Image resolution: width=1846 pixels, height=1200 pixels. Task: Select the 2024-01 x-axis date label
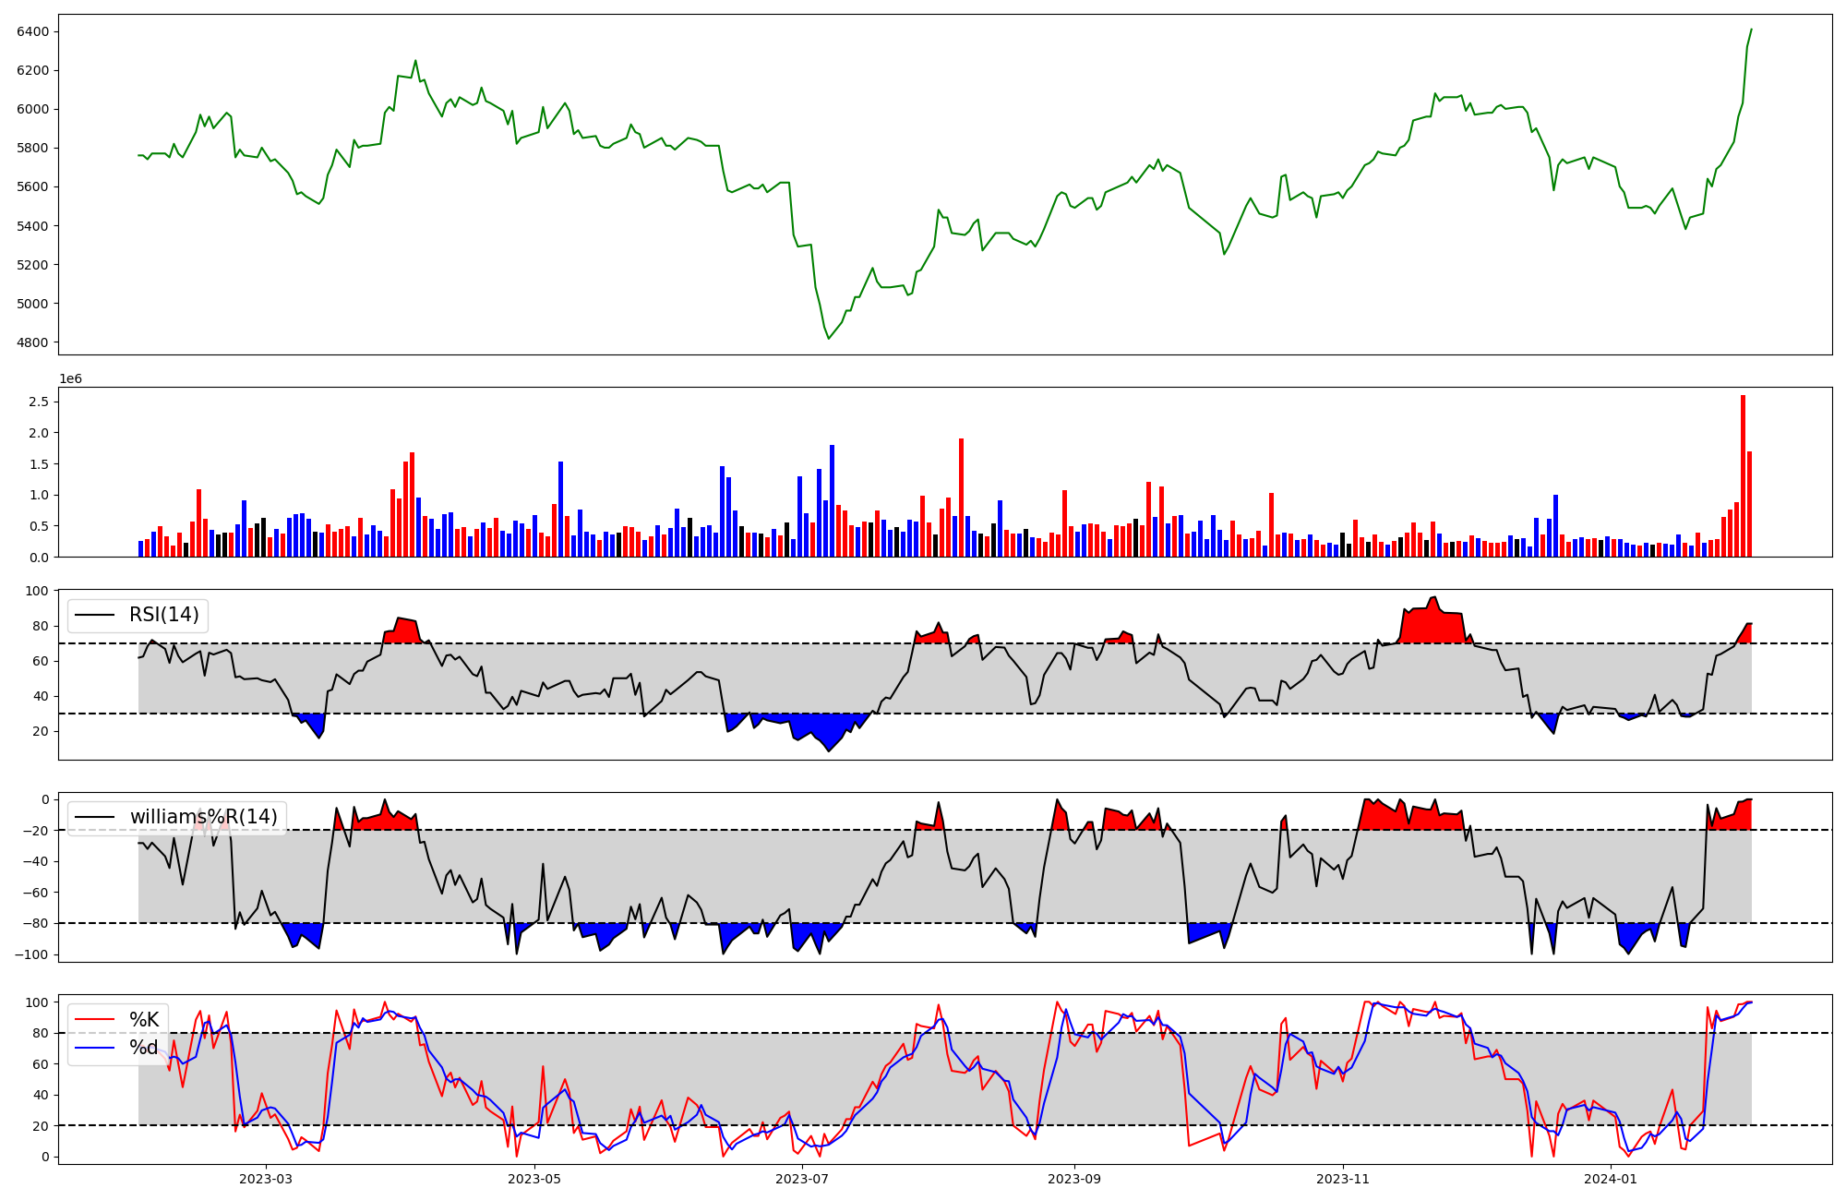coord(1610,1179)
